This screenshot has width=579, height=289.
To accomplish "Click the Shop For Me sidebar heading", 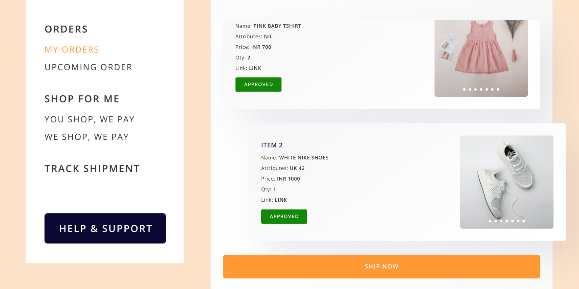I will coord(82,99).
